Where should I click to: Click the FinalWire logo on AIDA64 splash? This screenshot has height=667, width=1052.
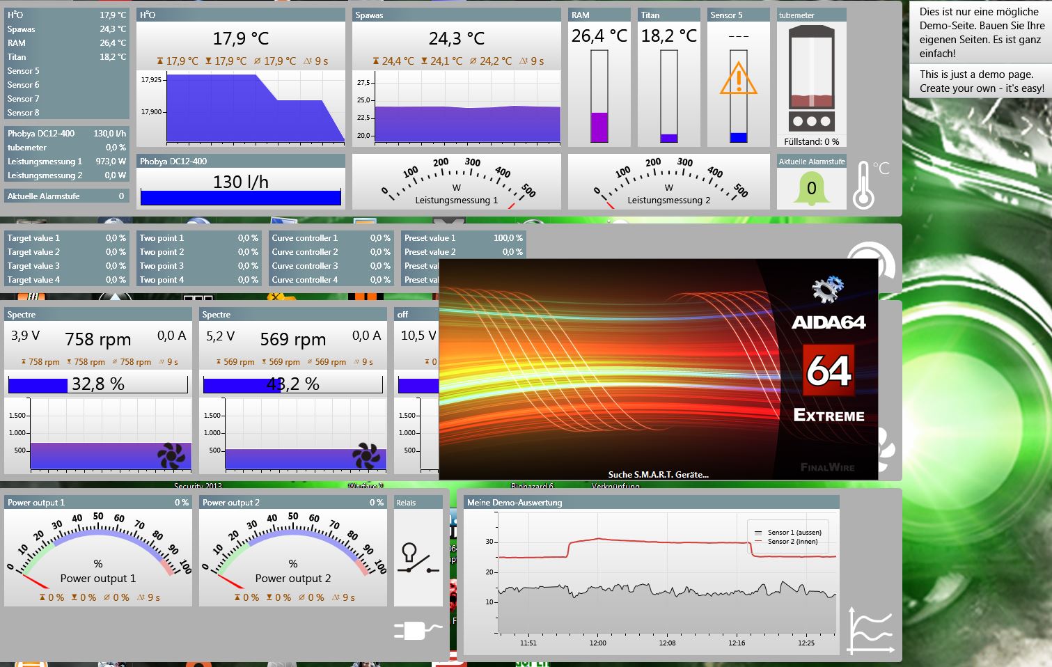(x=827, y=467)
